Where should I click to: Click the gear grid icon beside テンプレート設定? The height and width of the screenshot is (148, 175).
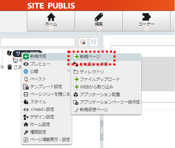pos(26,87)
